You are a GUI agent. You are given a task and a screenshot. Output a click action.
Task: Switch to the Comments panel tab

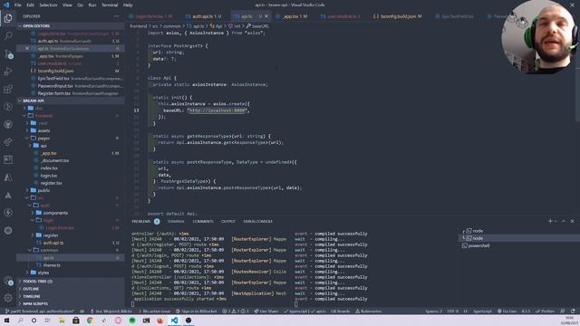[203, 221]
